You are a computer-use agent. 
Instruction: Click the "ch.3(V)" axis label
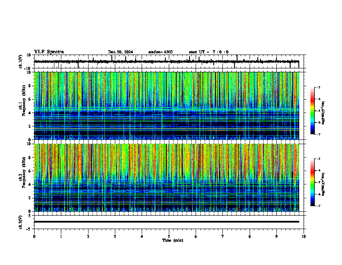[x=21, y=222]
